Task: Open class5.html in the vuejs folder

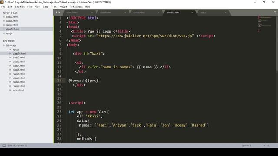Action: pyautogui.click(x=19, y=70)
